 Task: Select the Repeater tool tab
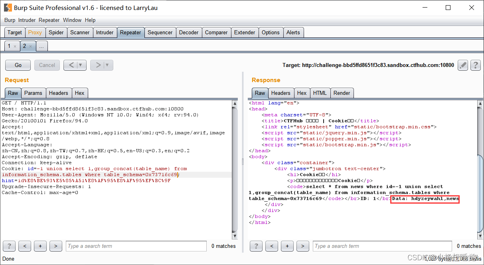point(130,32)
